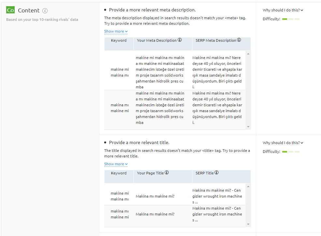
Task: Click scroll up arrow in meta description table
Action: click(x=248, y=54)
